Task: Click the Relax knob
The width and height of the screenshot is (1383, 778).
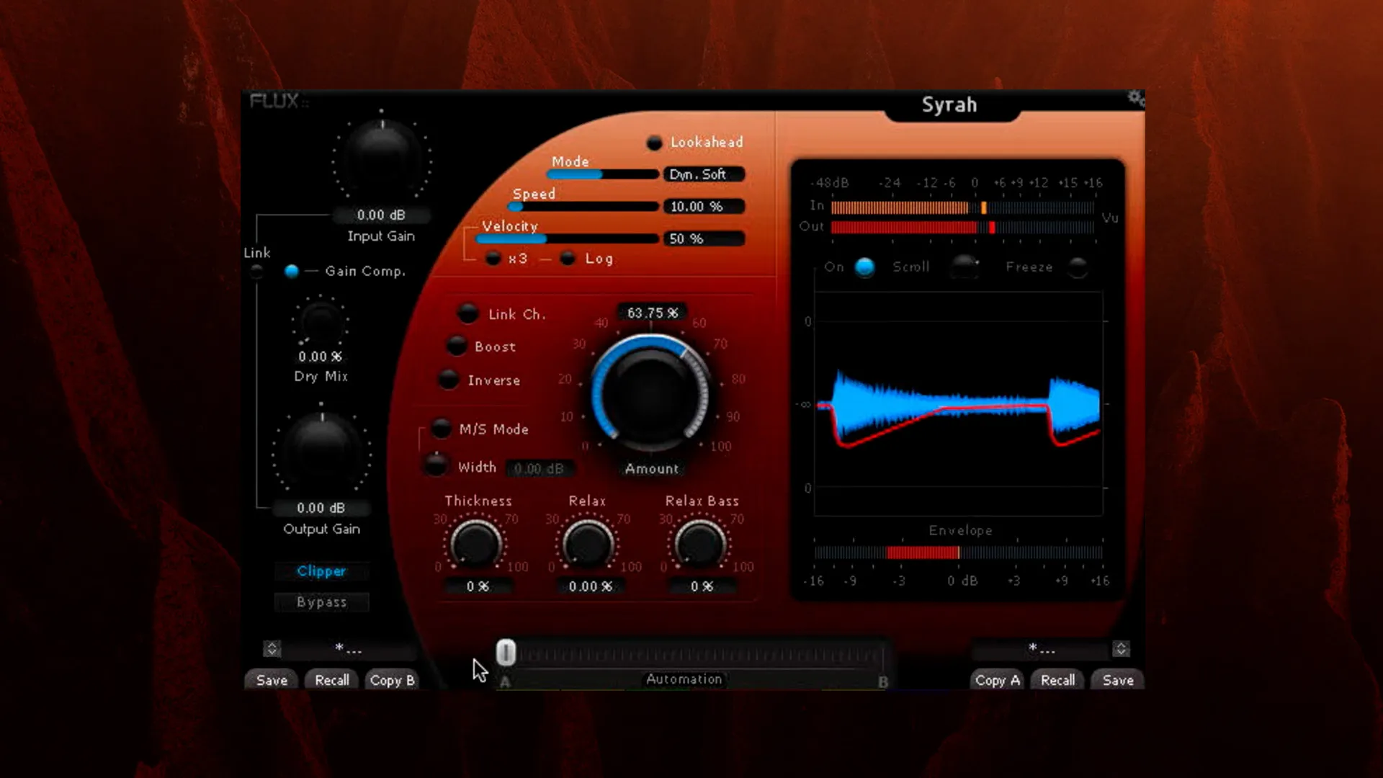Action: 588,544
